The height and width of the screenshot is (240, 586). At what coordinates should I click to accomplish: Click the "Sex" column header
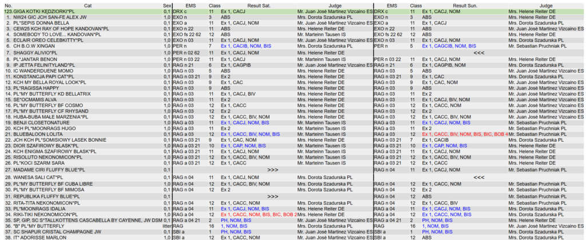pos(166,5)
